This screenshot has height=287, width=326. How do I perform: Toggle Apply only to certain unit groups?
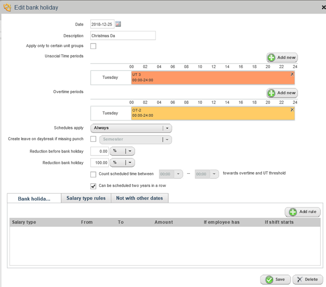93,46
